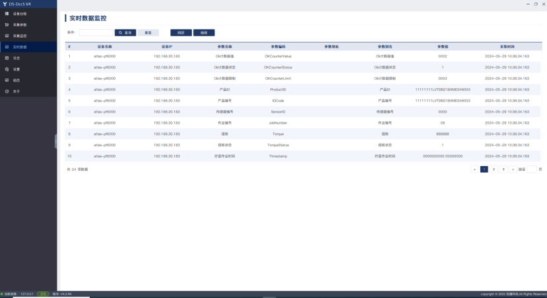Click value 0000 in SensorID row
Viewport: 547px width, 298px height.
[443, 112]
